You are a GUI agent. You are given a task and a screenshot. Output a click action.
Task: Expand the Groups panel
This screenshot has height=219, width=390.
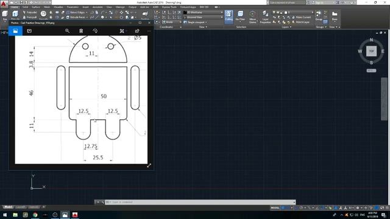tap(321, 27)
